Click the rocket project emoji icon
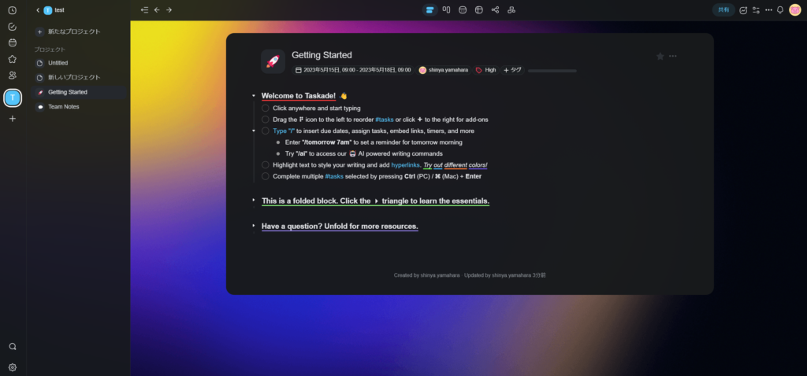The image size is (807, 376). coord(273,61)
